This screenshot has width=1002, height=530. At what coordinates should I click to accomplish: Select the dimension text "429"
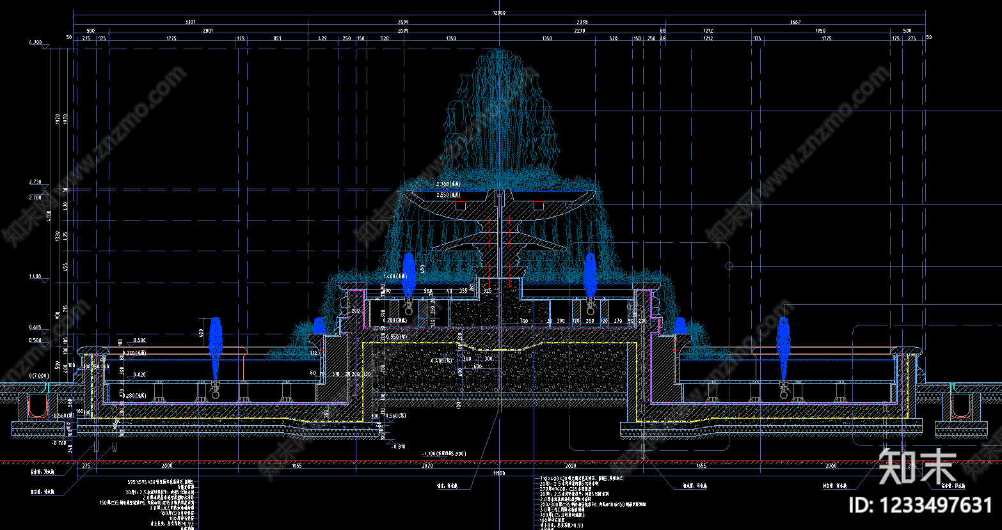tap(322, 39)
